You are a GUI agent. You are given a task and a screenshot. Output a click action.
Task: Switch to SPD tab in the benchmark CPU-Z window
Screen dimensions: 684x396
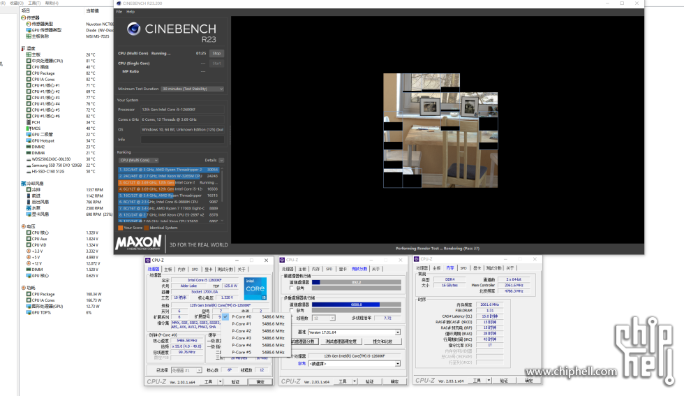click(329, 269)
